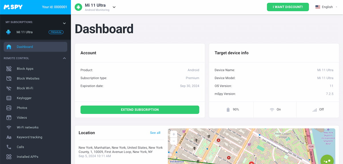Image resolution: width=343 pixels, height=164 pixels.
Task: Select the Block Wi-Fi icon
Action: coord(9,88)
